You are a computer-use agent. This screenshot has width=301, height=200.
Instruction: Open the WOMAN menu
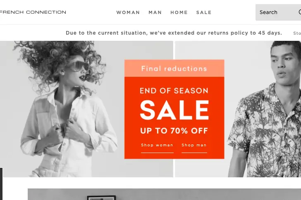(128, 12)
